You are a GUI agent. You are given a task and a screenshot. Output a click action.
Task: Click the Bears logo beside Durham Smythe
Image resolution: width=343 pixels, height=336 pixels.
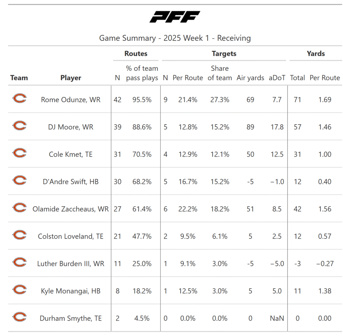pyautogui.click(x=19, y=318)
